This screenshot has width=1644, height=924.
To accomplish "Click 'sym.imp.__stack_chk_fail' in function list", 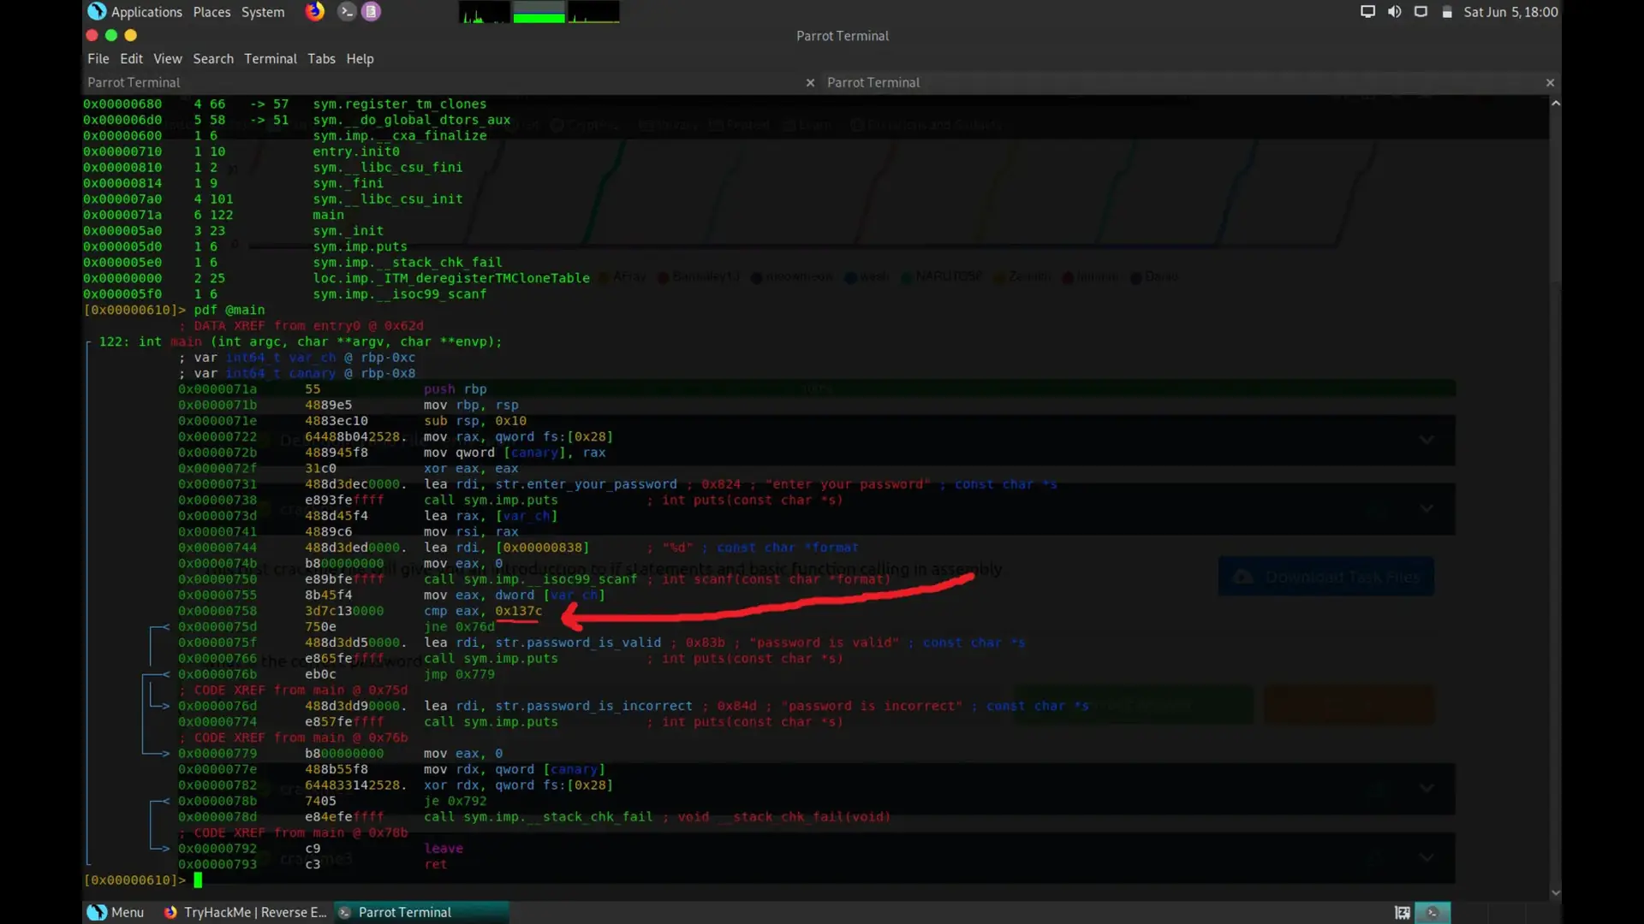I will (408, 263).
